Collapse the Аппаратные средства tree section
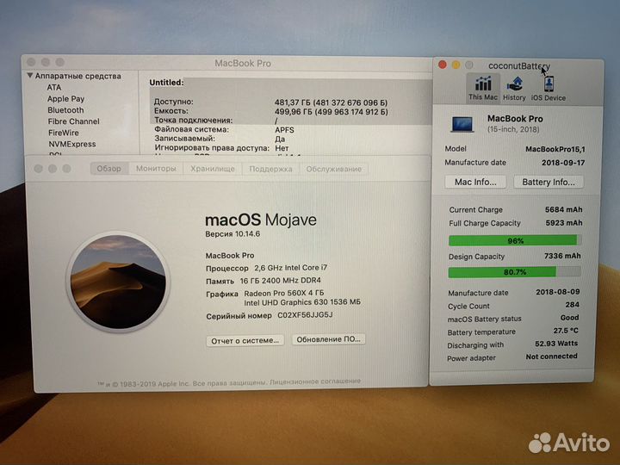620x465 pixels. tap(29, 75)
